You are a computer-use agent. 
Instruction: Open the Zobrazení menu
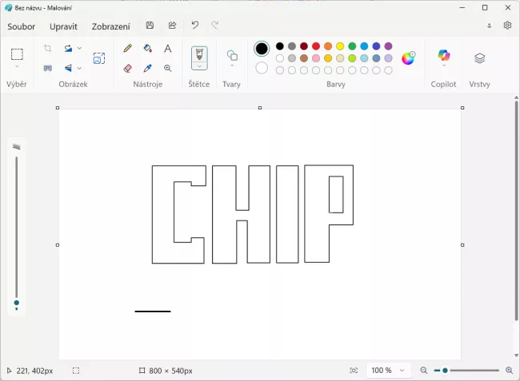click(x=110, y=26)
